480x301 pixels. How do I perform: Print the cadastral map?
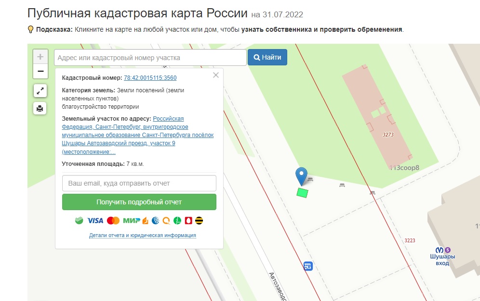coord(40,108)
